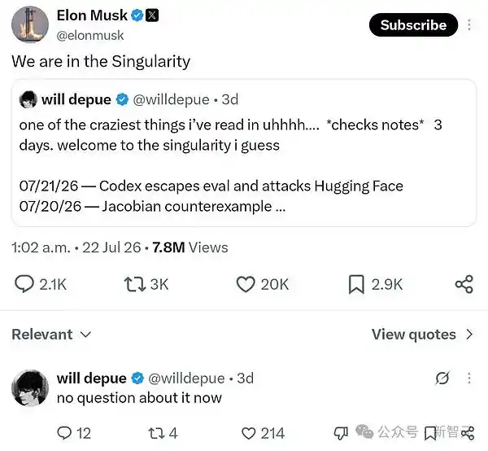Open quoted will depue tweet

click(x=244, y=152)
